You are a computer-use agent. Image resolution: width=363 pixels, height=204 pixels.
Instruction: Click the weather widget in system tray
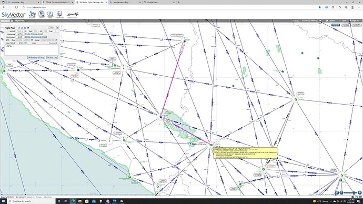click(320, 201)
